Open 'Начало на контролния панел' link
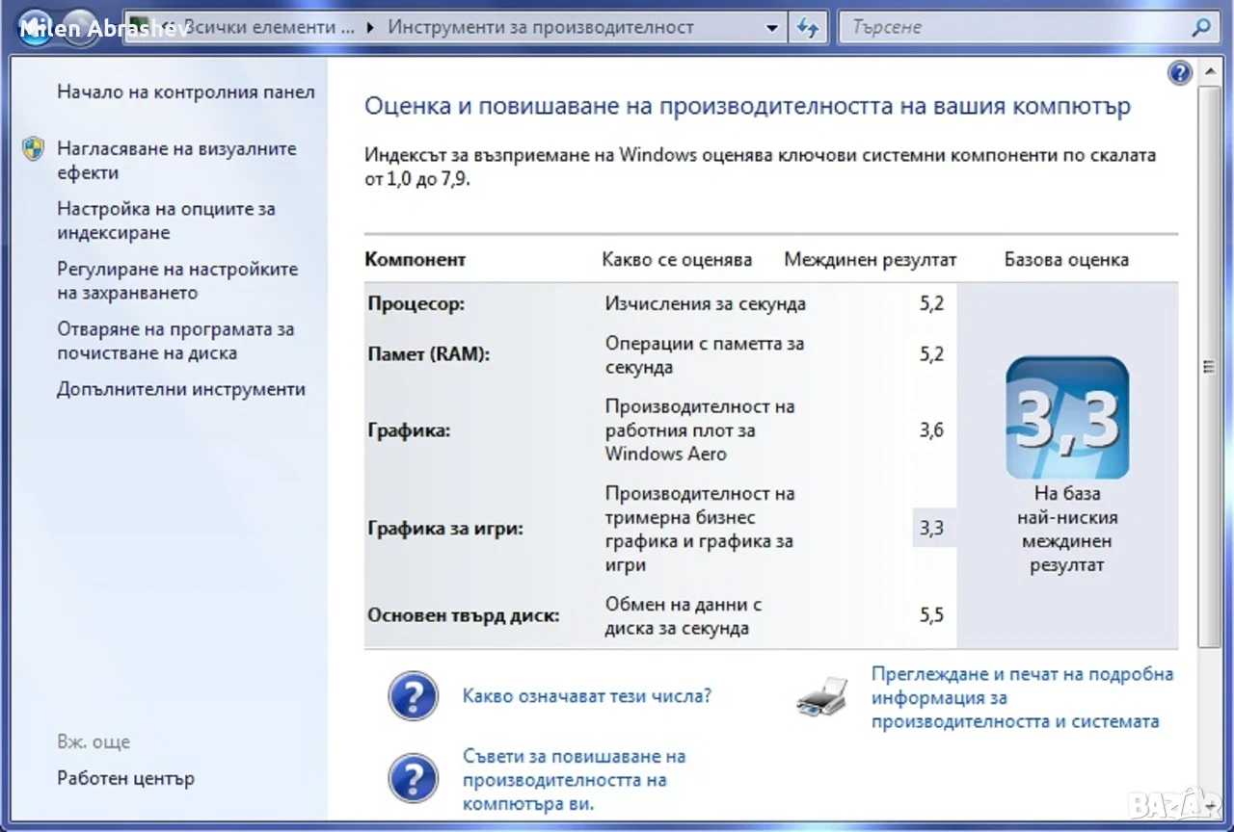Viewport: 1234px width, 832px height. click(x=186, y=92)
